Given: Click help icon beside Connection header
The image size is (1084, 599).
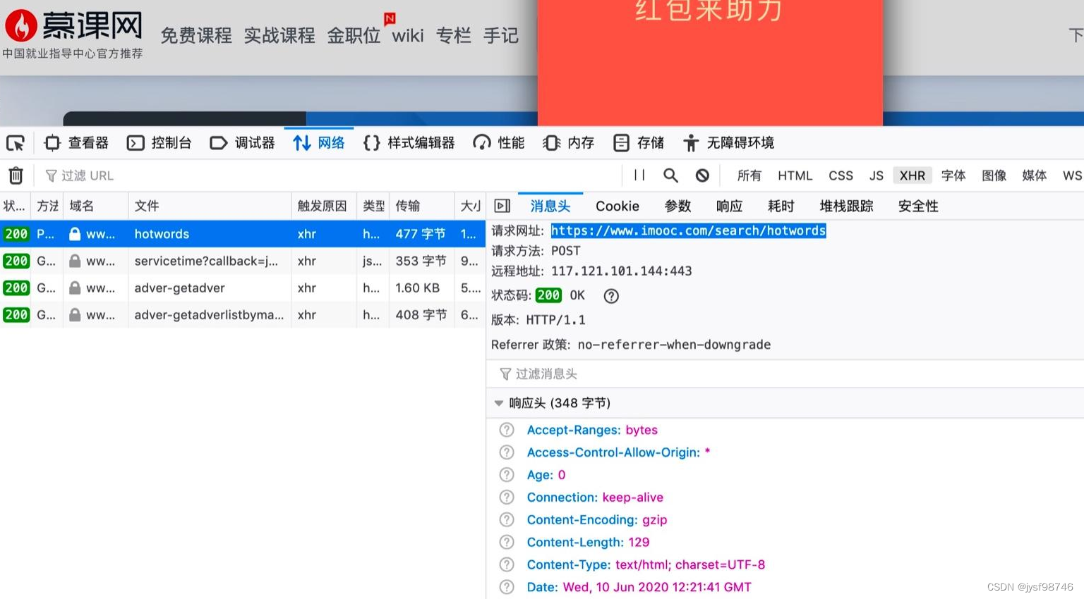Looking at the screenshot, I should [507, 498].
